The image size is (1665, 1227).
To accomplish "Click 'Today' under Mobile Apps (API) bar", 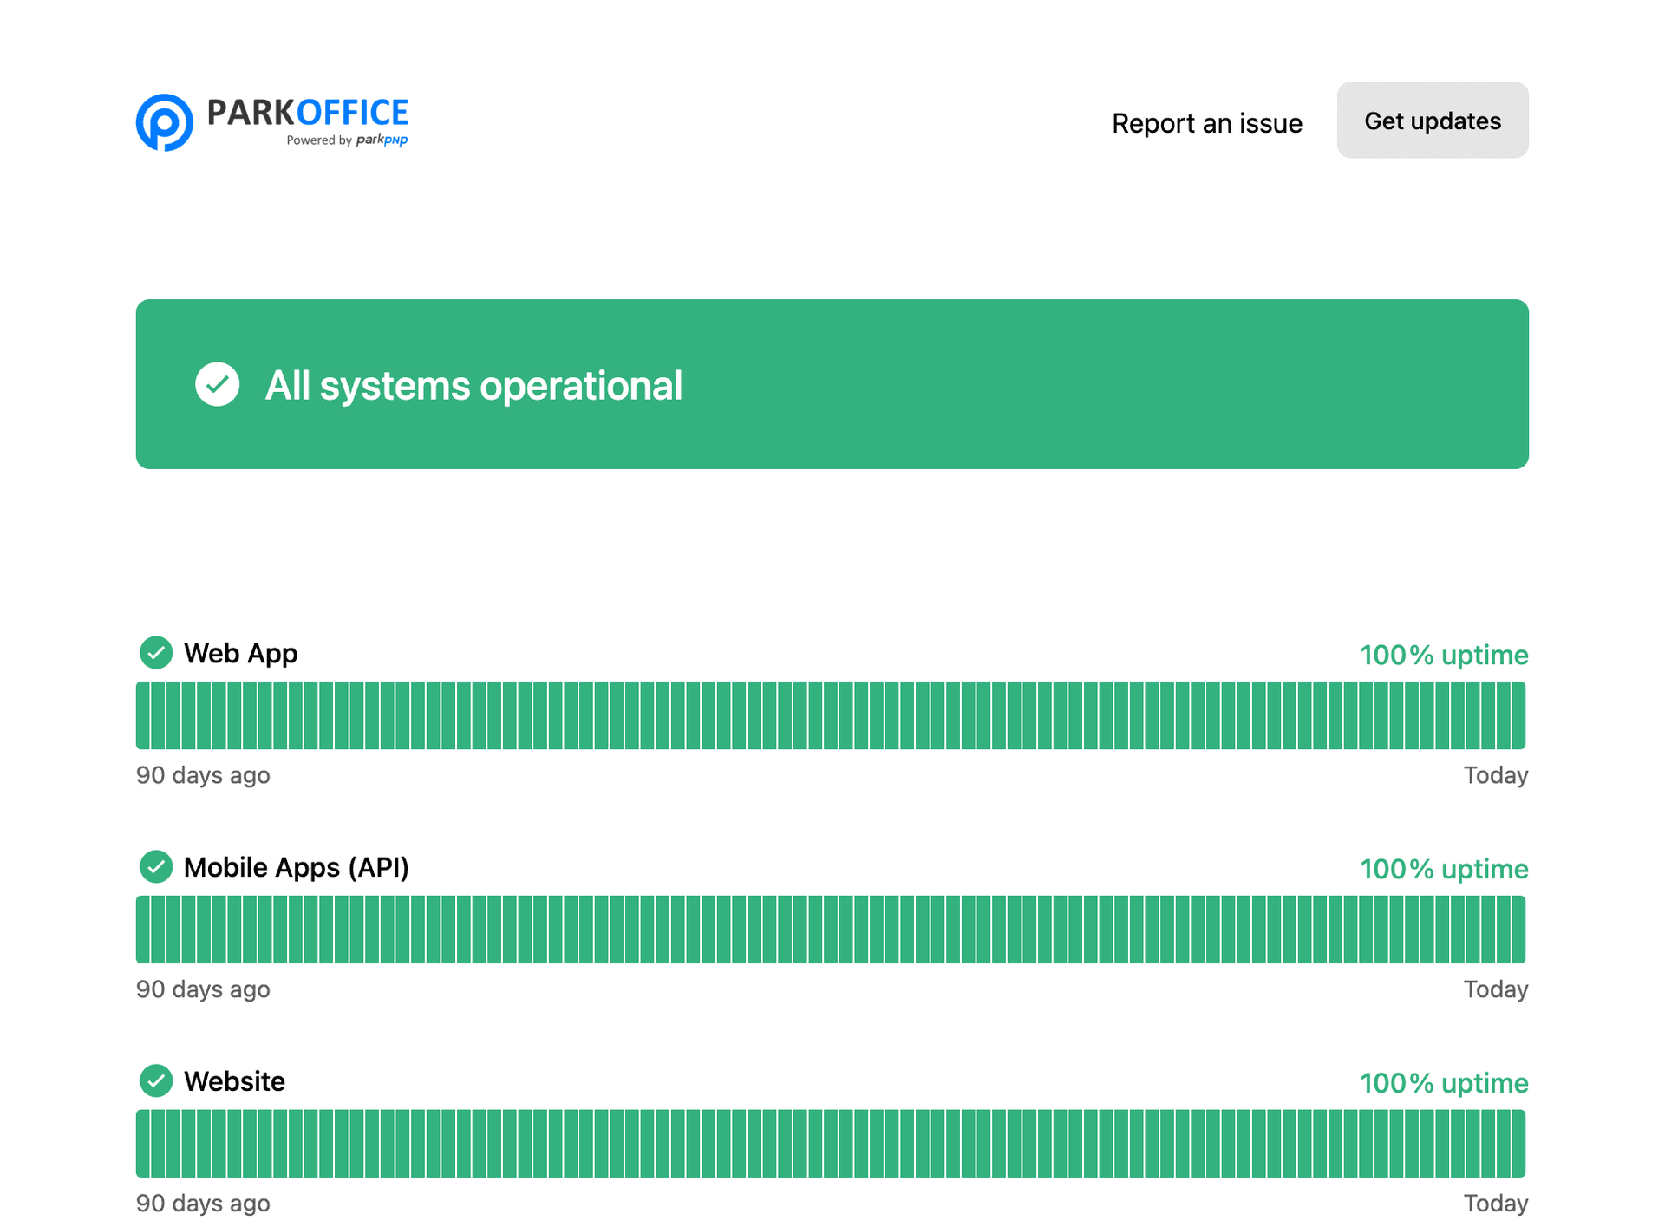I will click(x=1495, y=989).
